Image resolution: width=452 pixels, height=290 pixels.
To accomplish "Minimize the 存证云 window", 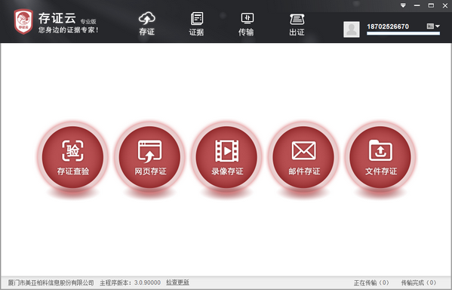I will point(417,5).
